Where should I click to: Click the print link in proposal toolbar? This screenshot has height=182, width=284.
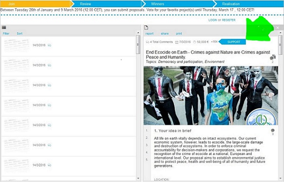179,33
